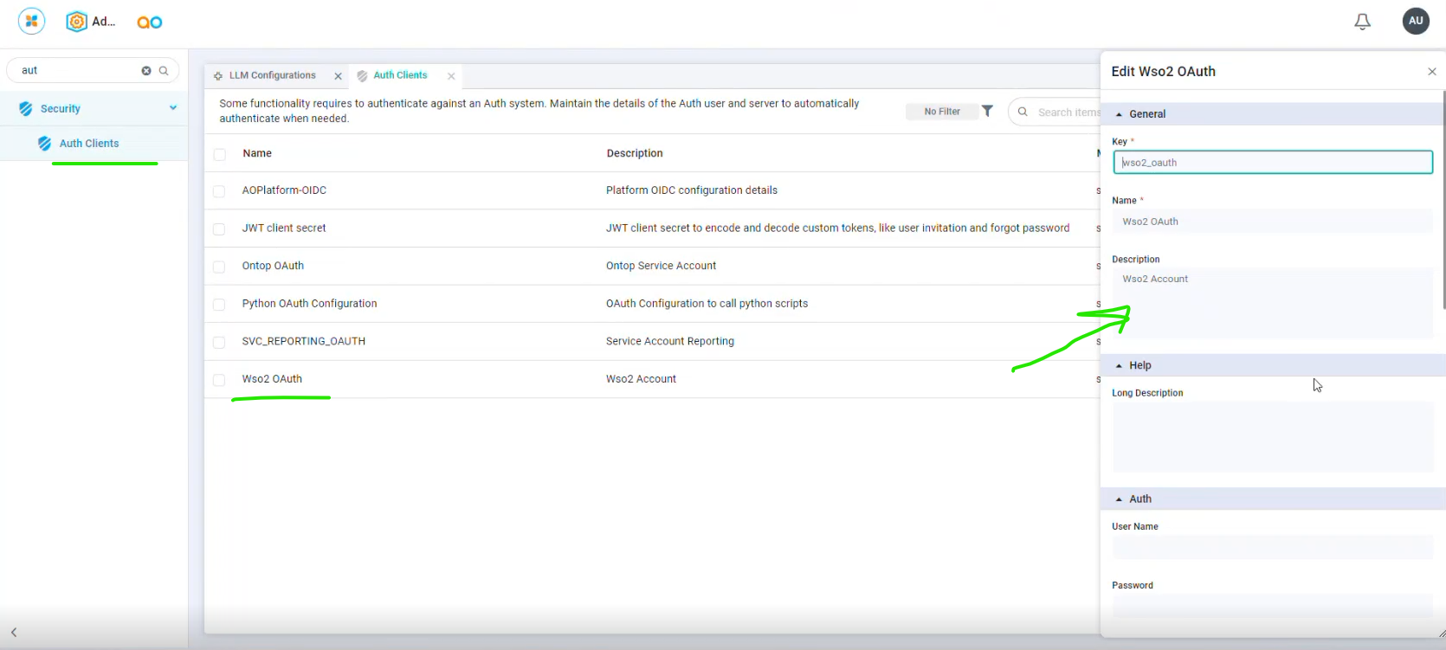Click the Long Description text area
Viewport: 1446px width, 650px height.
pos(1273,436)
